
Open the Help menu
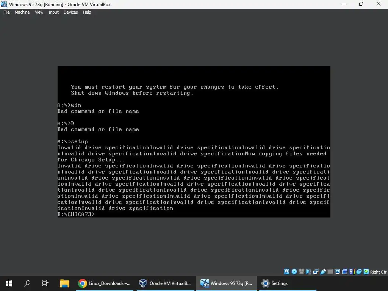pyautogui.click(x=87, y=12)
